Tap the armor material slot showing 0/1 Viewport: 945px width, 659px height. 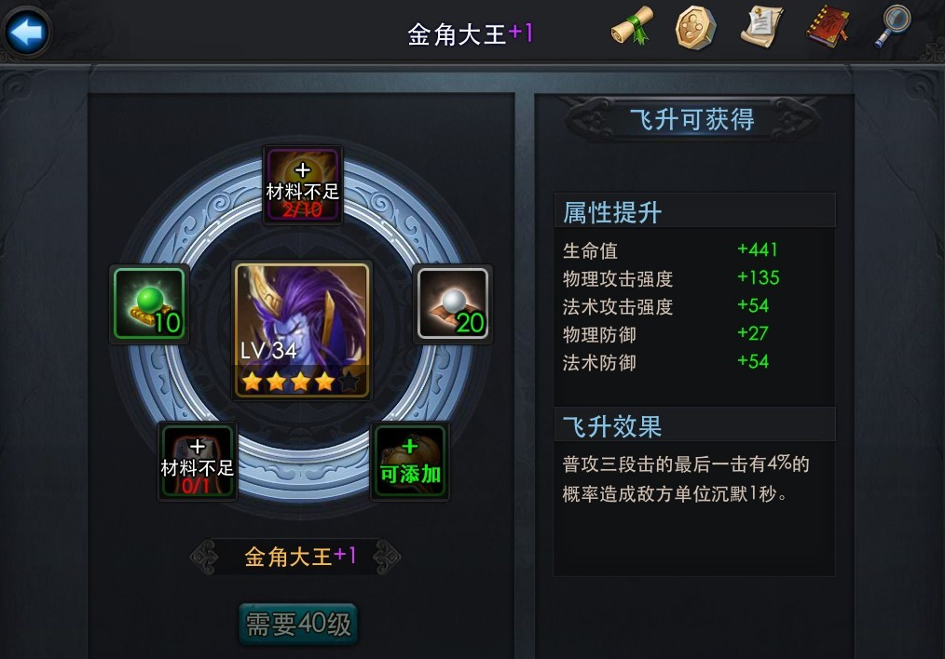pyautogui.click(x=197, y=462)
